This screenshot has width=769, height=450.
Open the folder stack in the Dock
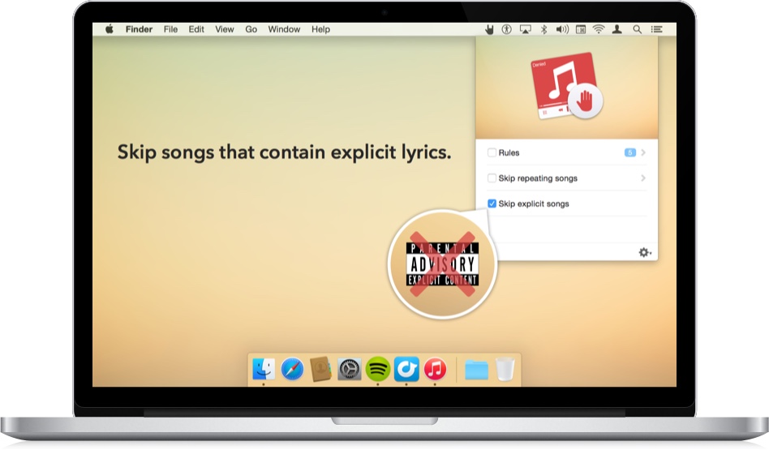tap(476, 370)
